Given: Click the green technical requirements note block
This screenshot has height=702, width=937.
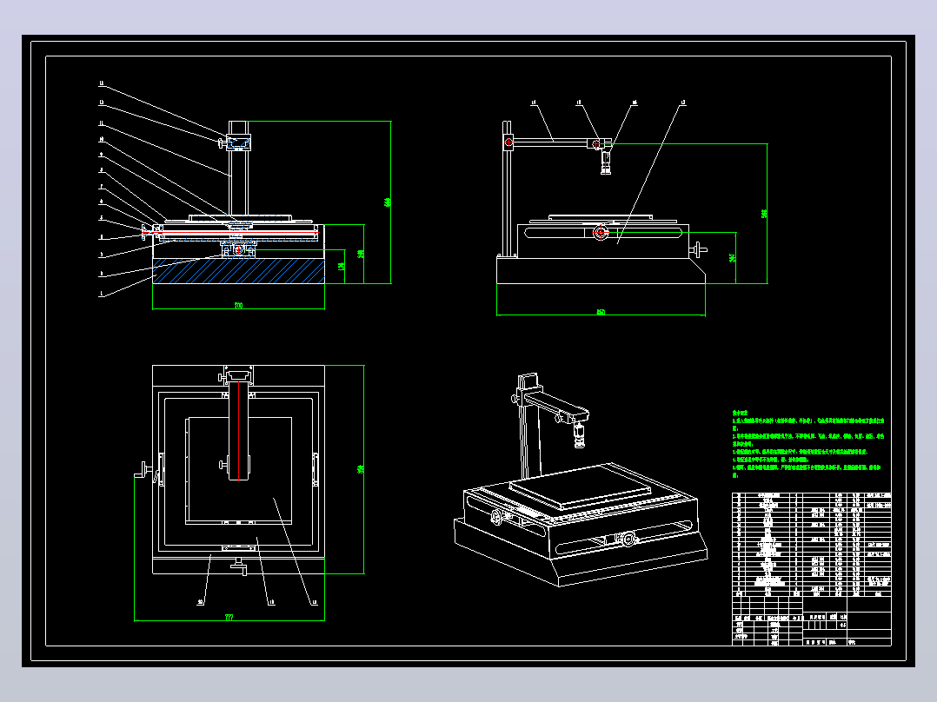Looking at the screenshot, I should 808,444.
